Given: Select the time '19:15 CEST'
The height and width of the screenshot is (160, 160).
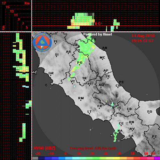Looking at the screenshot, I should [x=142, y=41].
